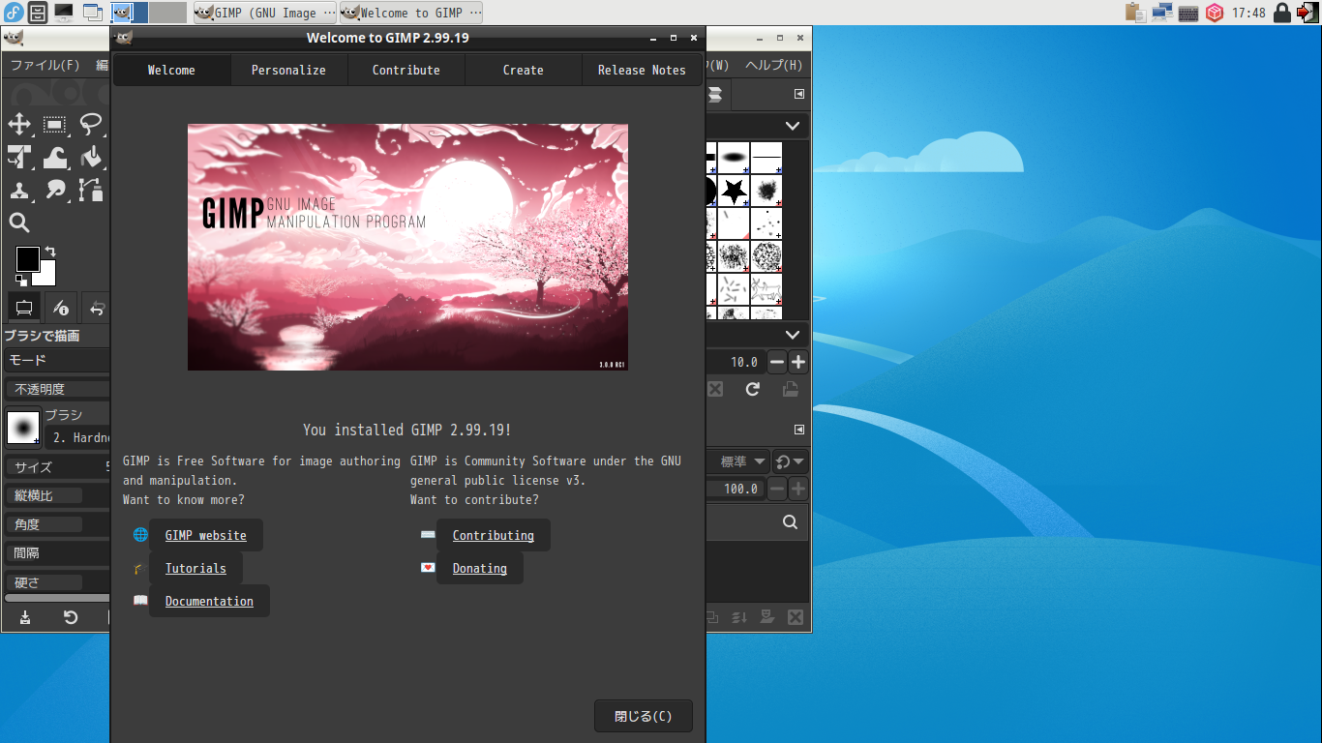Click the refresh brushes icon
The width and height of the screenshot is (1322, 743).
click(x=752, y=389)
